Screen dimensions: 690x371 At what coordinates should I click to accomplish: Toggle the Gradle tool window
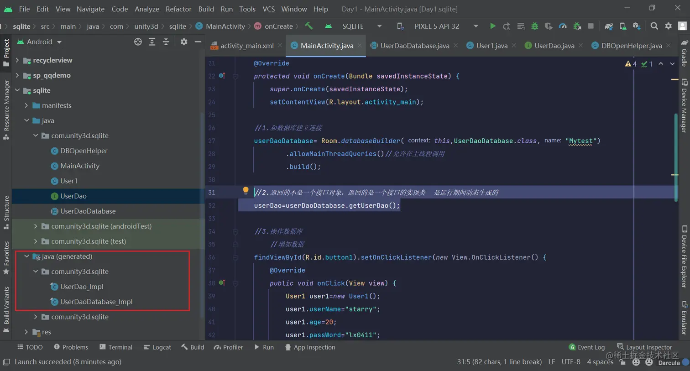pos(684,53)
